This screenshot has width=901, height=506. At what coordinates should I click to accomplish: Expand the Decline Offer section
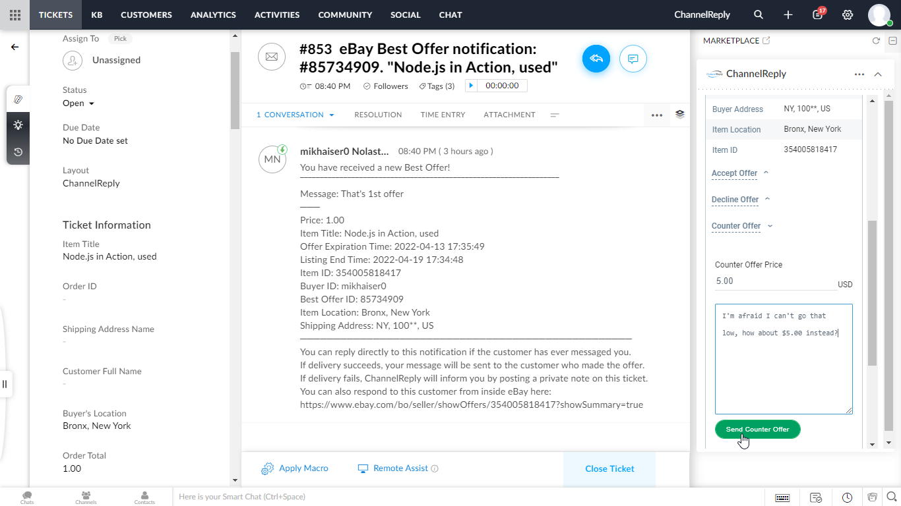point(741,200)
